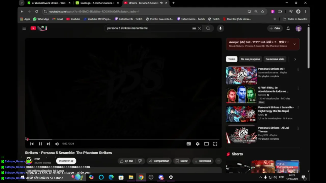Open Todos os favoritos folder
This screenshot has width=326, height=183.
tap(295, 19)
